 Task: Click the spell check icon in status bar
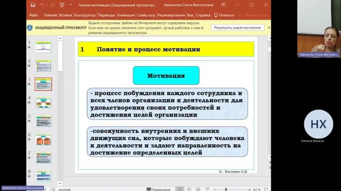(x=53, y=189)
